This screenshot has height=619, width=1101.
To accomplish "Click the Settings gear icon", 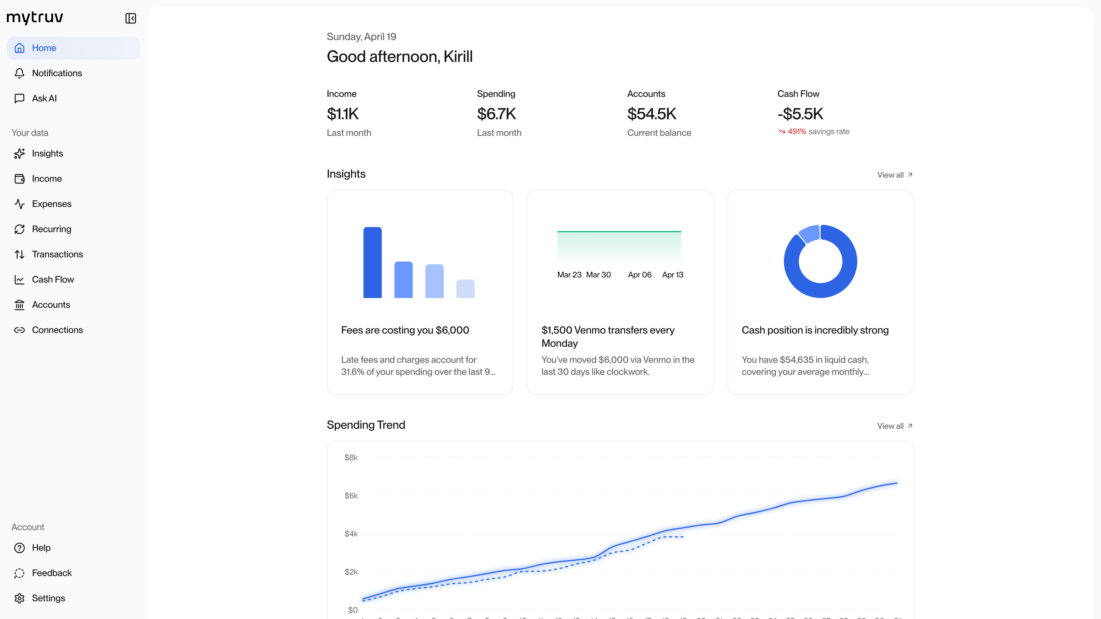I will (x=19, y=598).
